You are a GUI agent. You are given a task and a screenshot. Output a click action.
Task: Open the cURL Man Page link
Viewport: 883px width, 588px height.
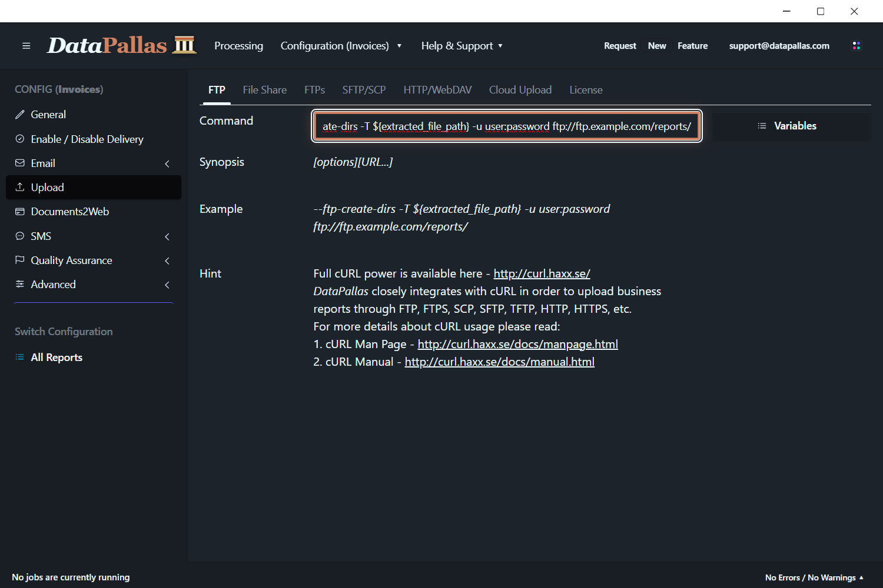click(x=517, y=344)
